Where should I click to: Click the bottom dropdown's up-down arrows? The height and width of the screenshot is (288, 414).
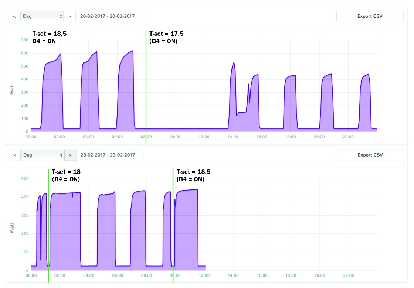61,155
